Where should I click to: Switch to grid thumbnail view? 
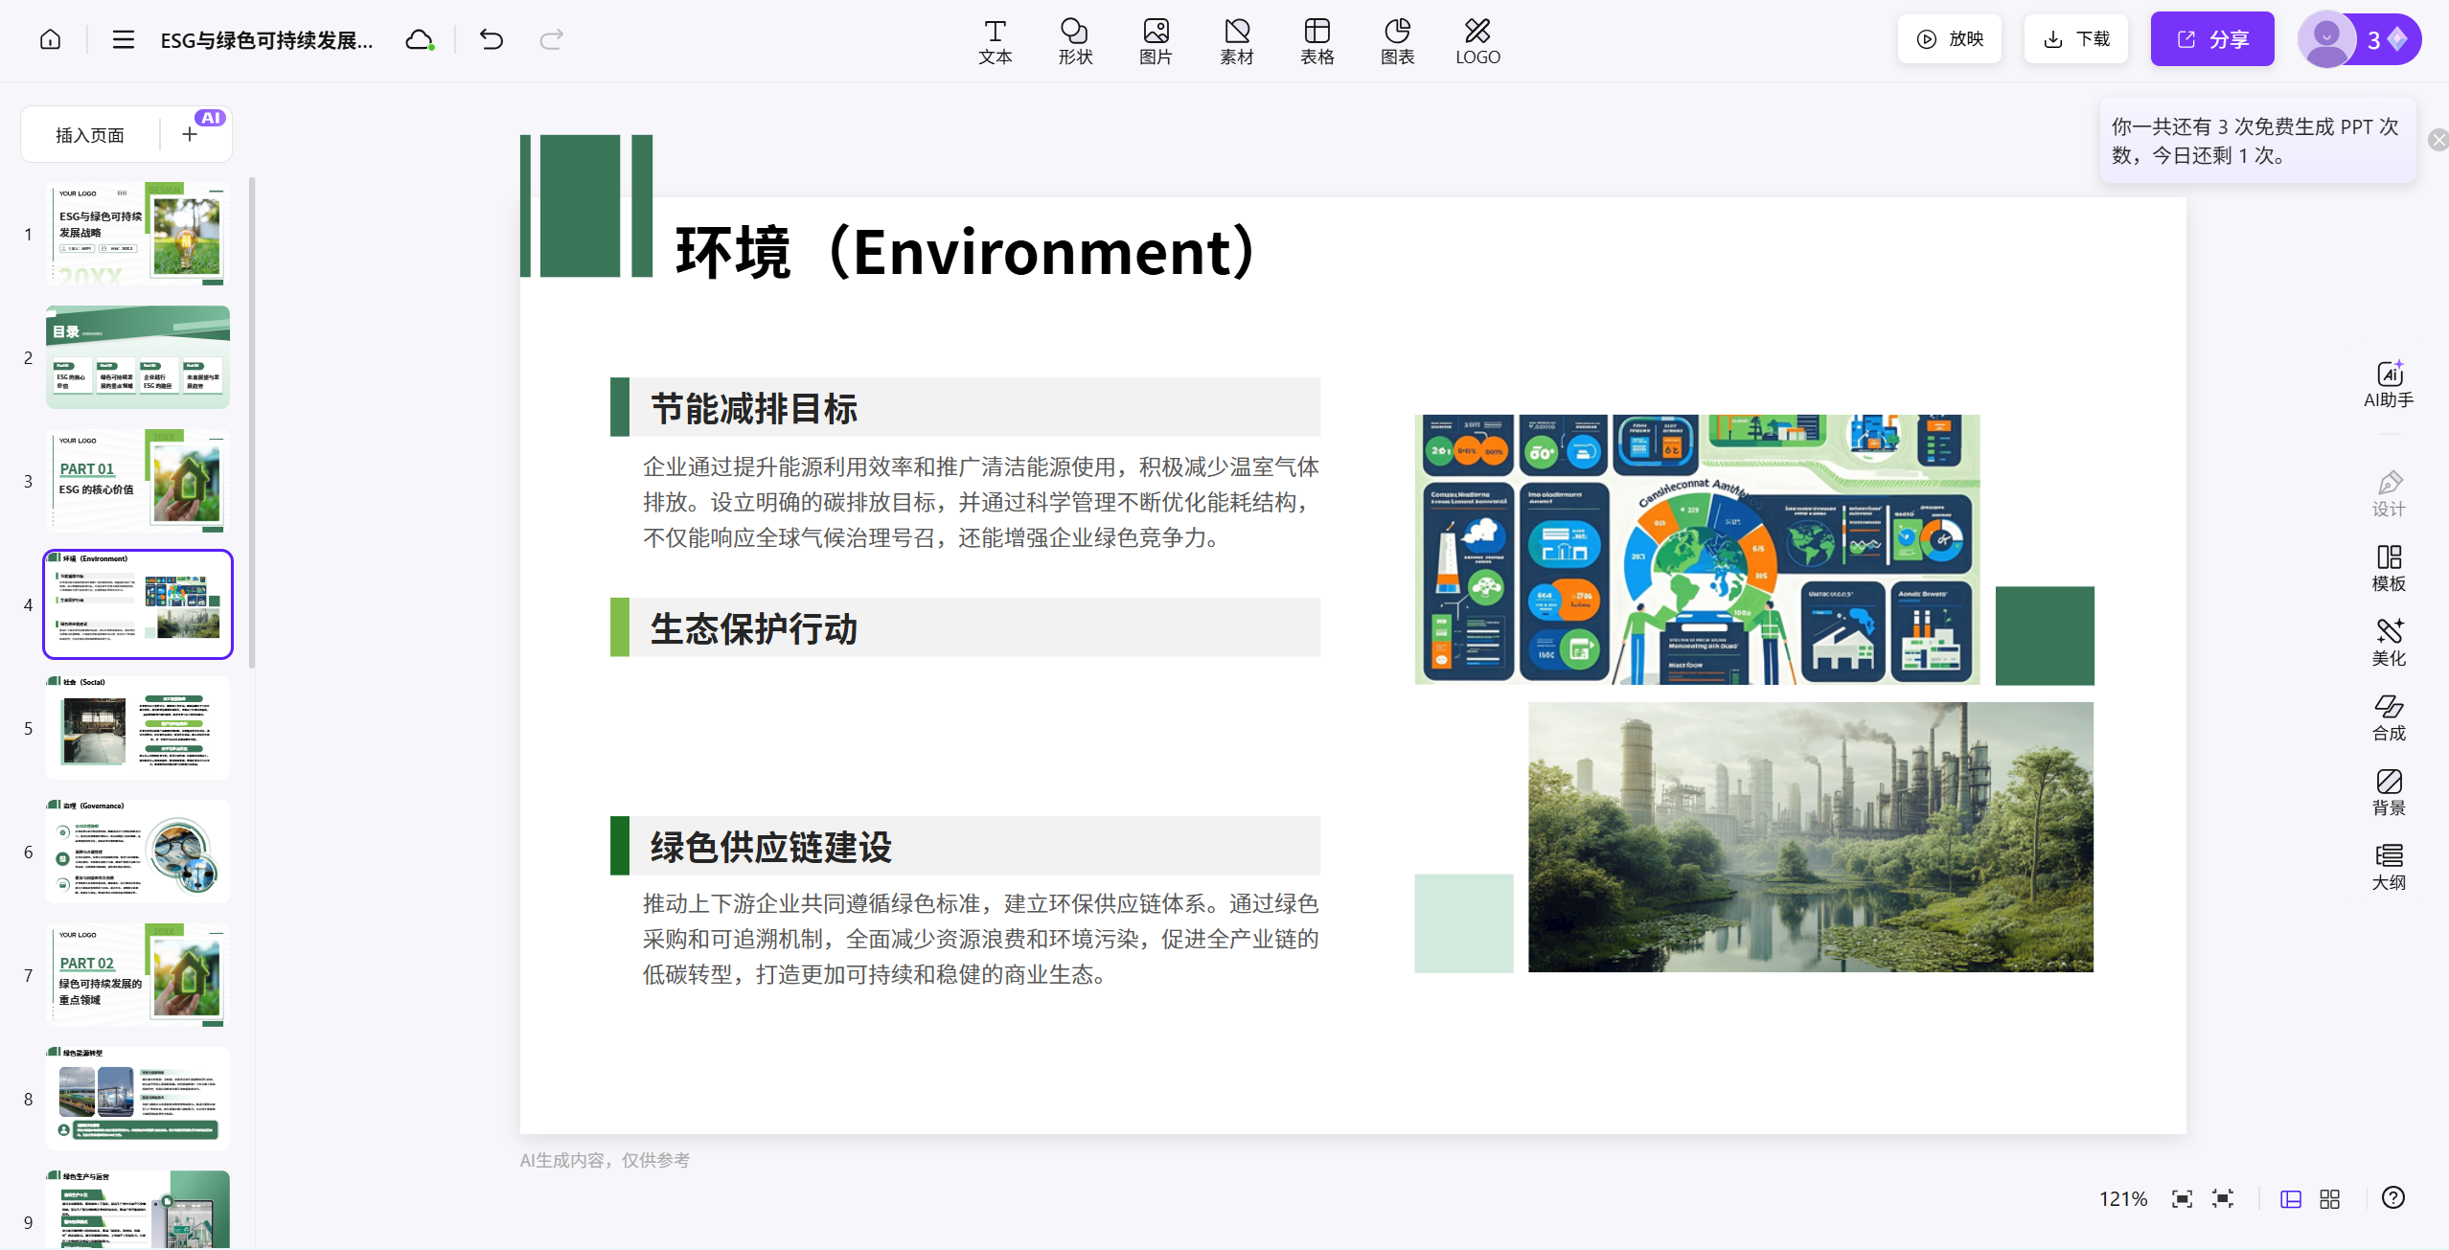pyautogui.click(x=2330, y=1198)
